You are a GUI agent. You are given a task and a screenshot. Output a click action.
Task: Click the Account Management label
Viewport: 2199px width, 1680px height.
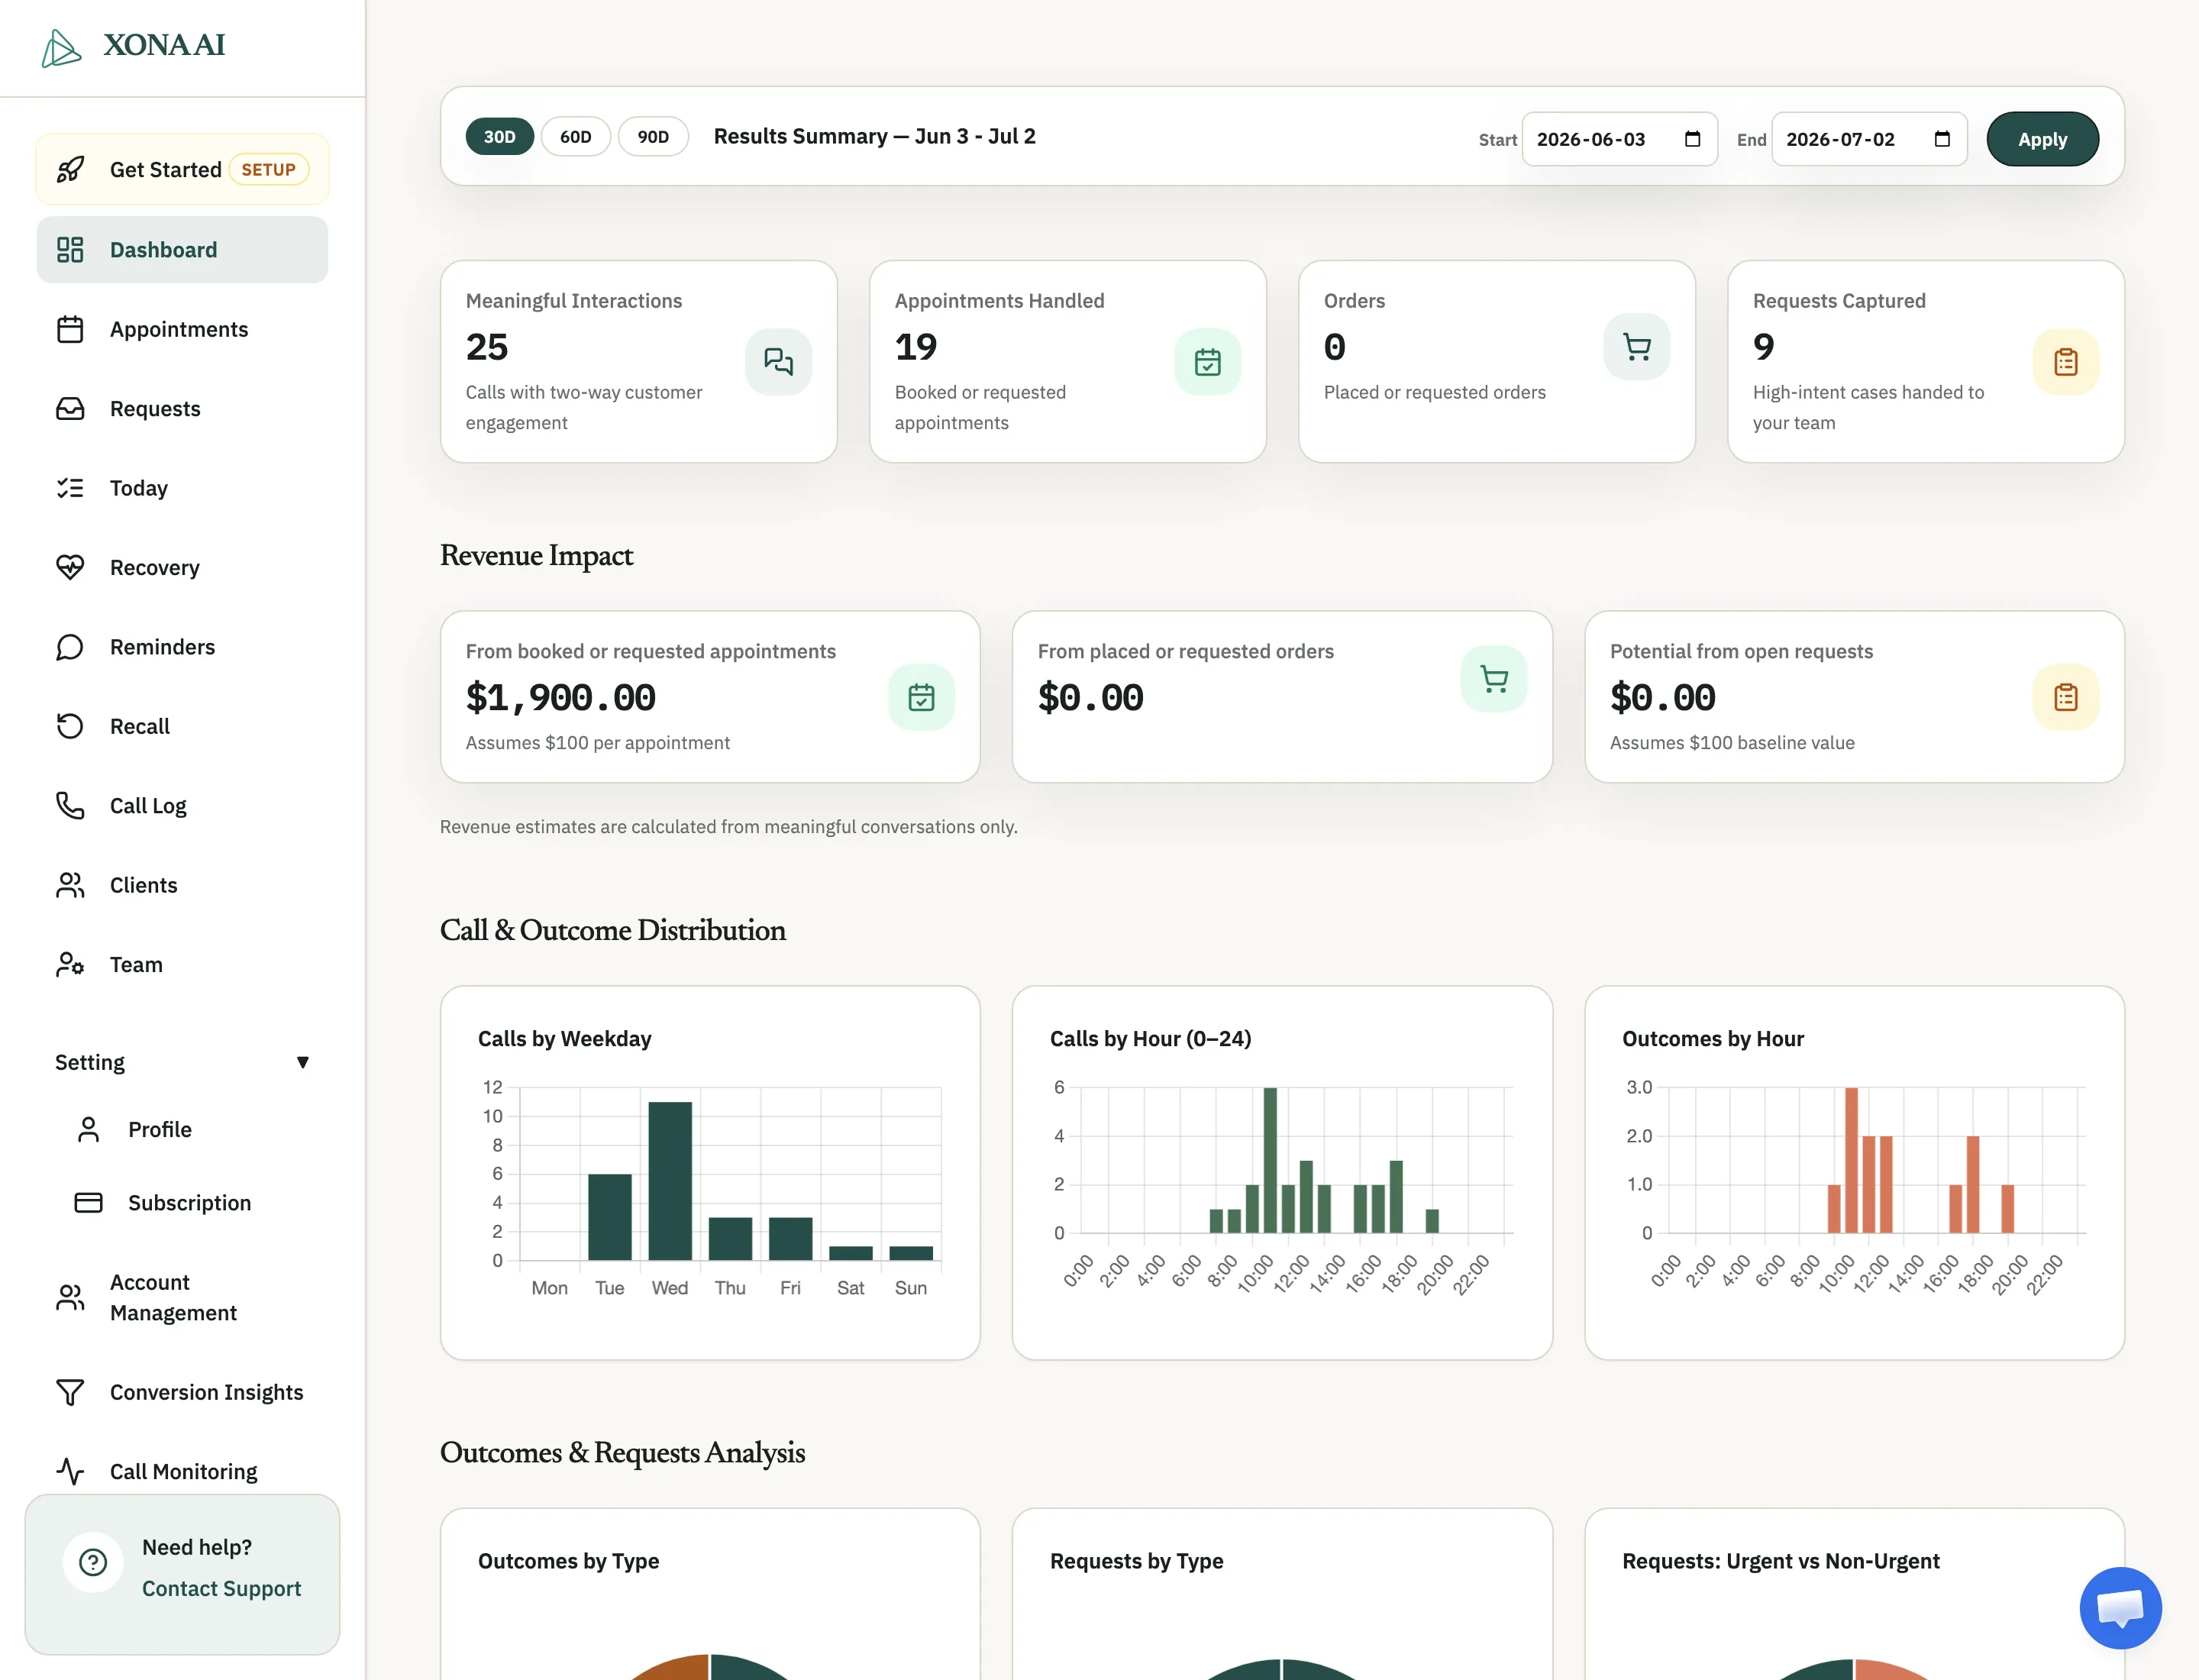[173, 1297]
